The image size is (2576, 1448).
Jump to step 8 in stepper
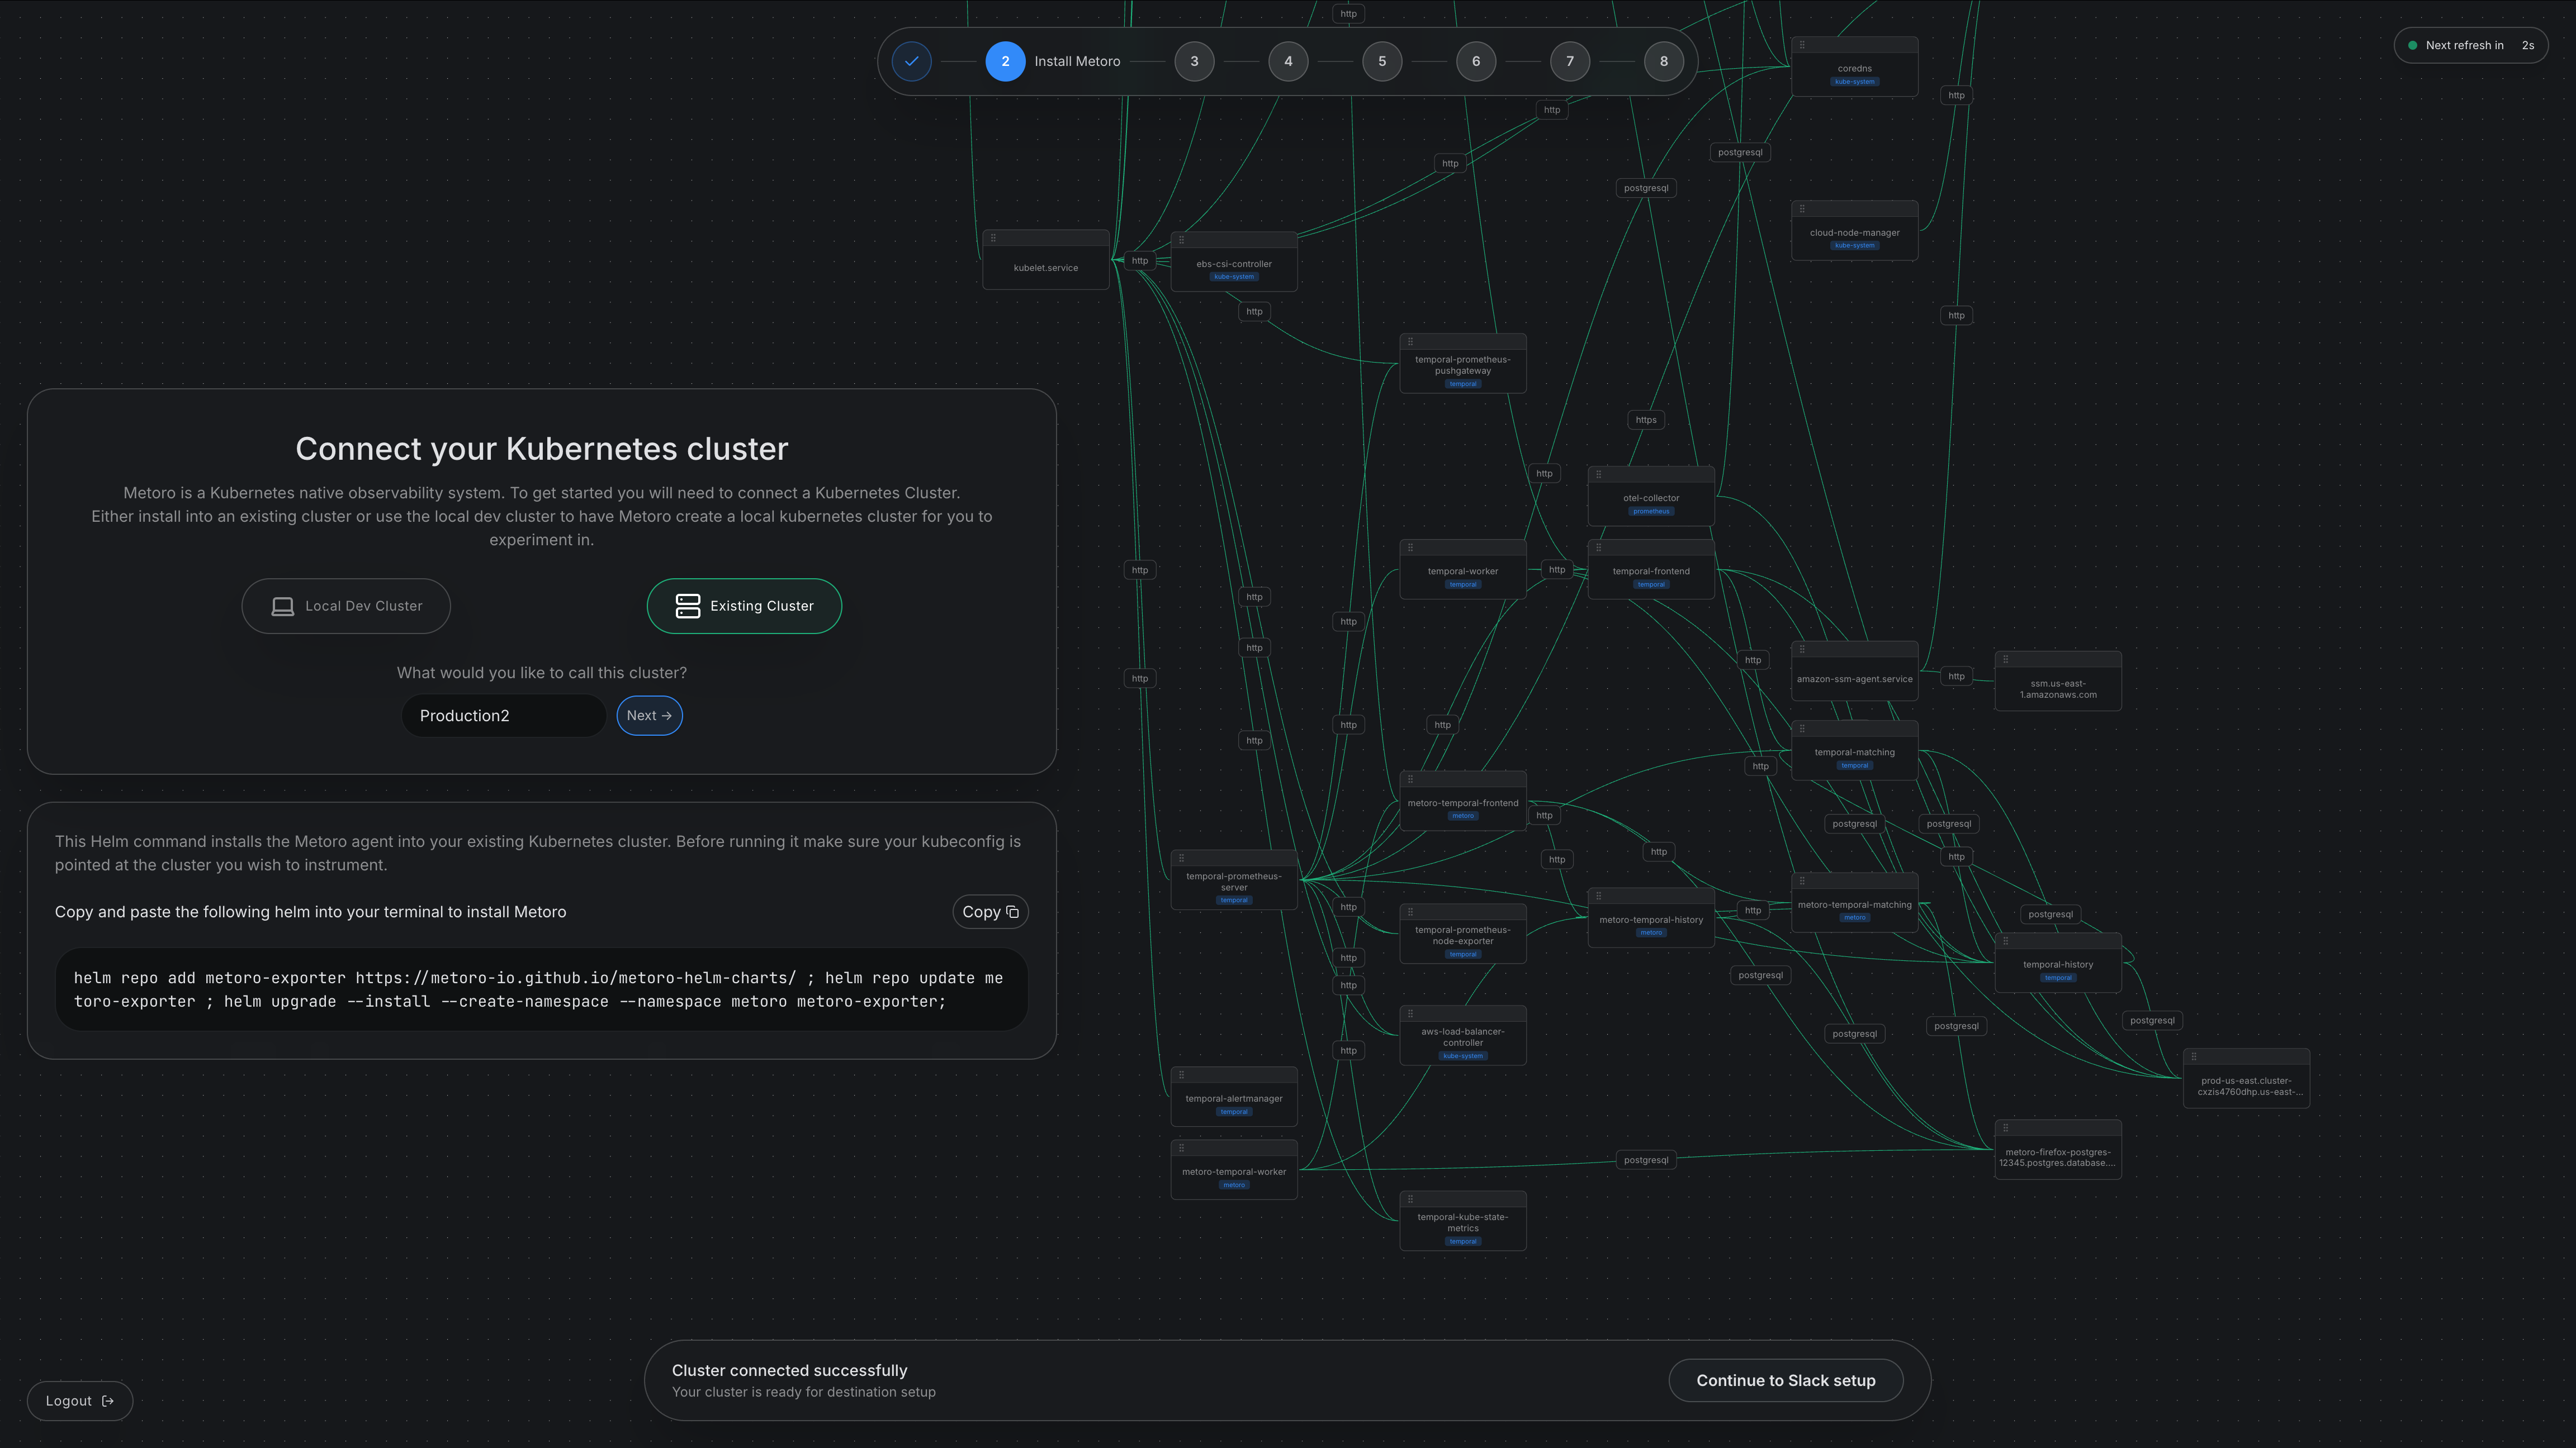(x=1664, y=61)
